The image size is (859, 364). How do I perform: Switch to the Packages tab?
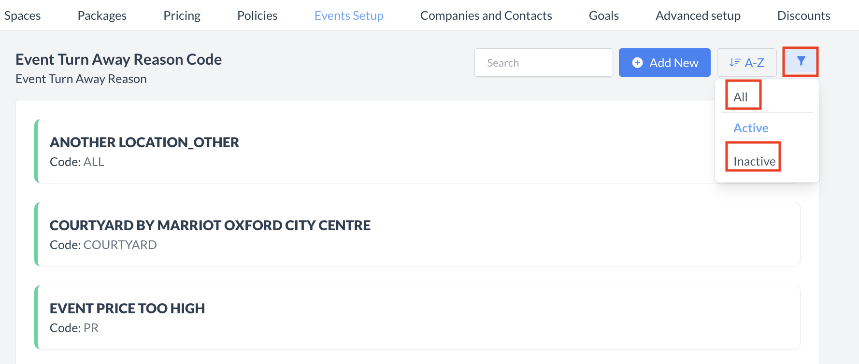[102, 15]
